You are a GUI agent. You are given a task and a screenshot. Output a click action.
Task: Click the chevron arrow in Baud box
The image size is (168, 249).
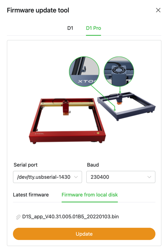(x=149, y=177)
